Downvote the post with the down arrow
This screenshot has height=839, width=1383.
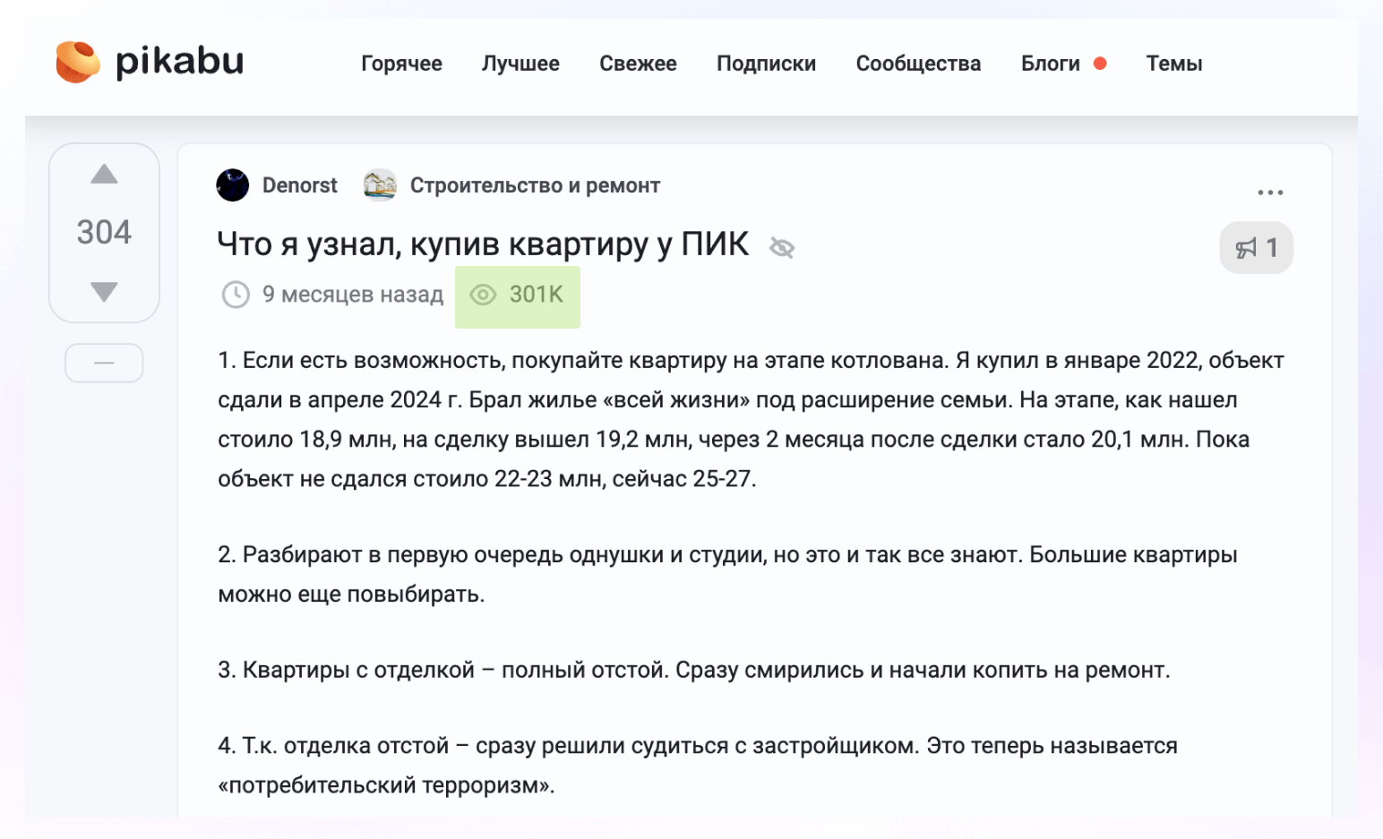(x=104, y=292)
